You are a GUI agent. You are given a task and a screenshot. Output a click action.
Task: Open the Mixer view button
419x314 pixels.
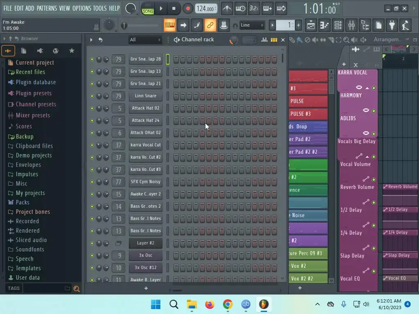coord(351,25)
